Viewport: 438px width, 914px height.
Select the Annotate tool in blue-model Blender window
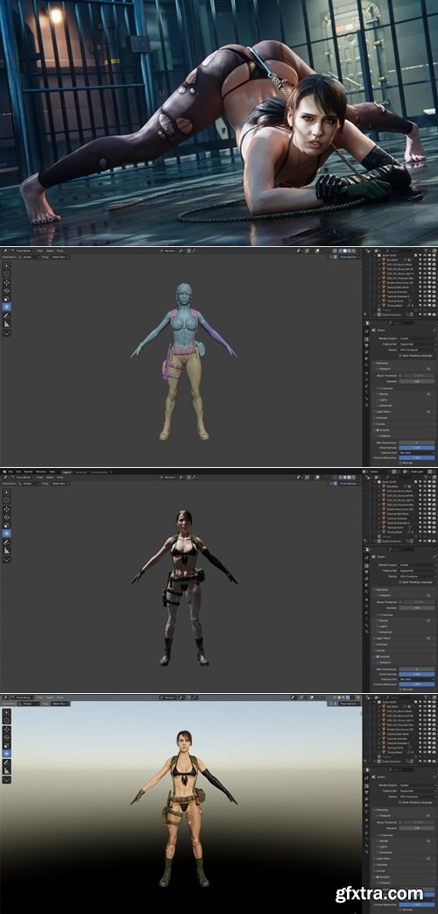click(7, 315)
